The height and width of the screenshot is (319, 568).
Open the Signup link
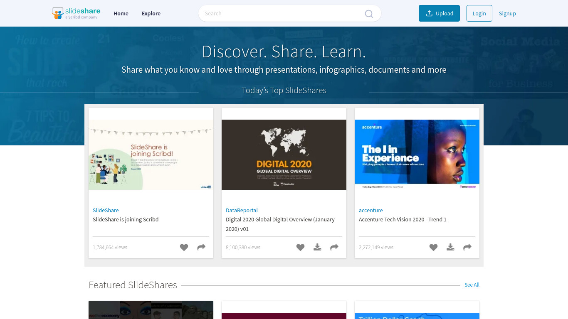point(507,13)
